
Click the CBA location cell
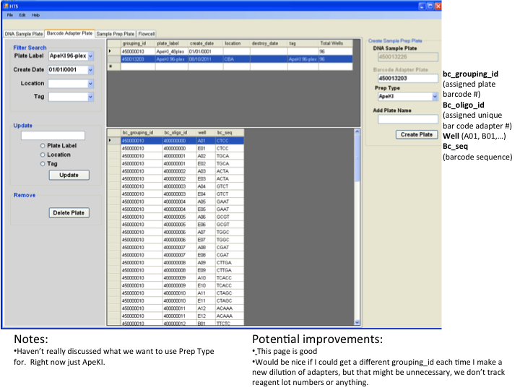pos(236,59)
